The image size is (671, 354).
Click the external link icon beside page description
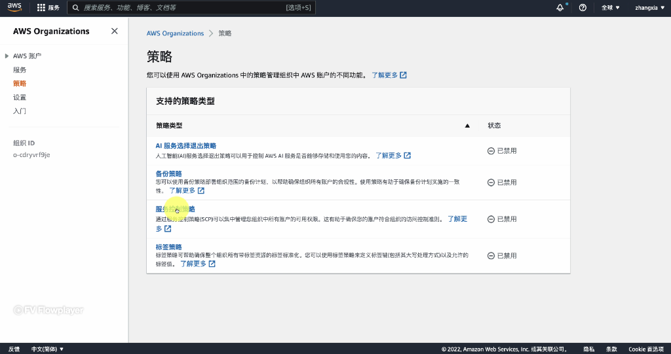[x=403, y=75]
